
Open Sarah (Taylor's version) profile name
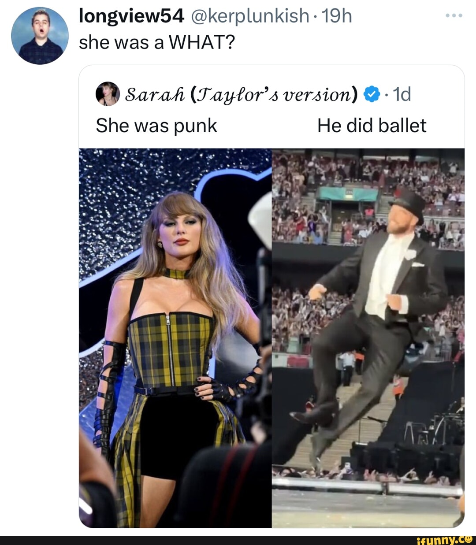242,94
